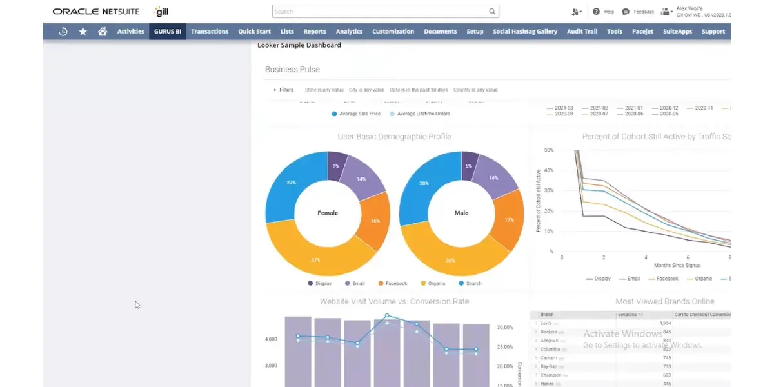Open the Quick Start menu
The image size is (774, 387).
[x=254, y=31]
